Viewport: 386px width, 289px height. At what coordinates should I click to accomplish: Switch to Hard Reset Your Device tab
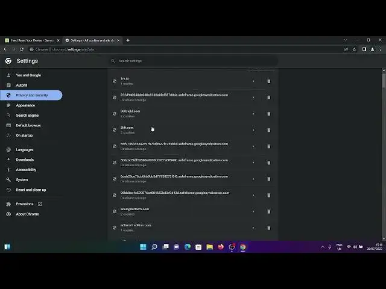pyautogui.click(x=32, y=40)
